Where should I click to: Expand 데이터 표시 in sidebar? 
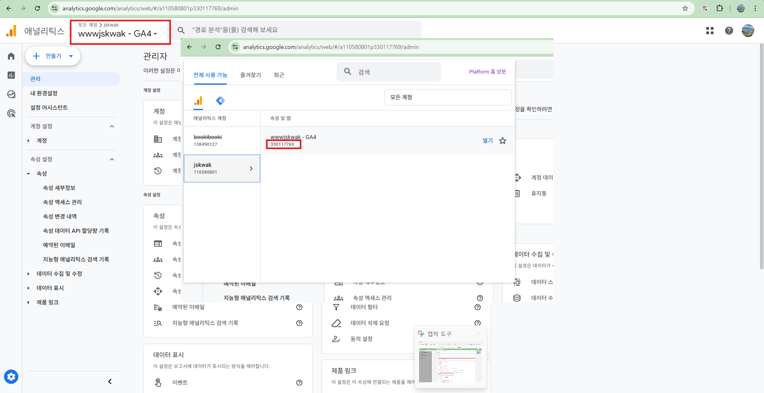click(x=29, y=288)
